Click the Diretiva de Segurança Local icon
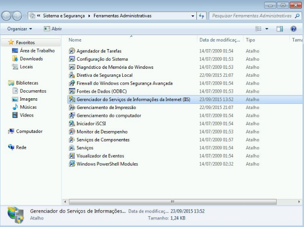Viewport: 304px width, 227px height. 72,75
